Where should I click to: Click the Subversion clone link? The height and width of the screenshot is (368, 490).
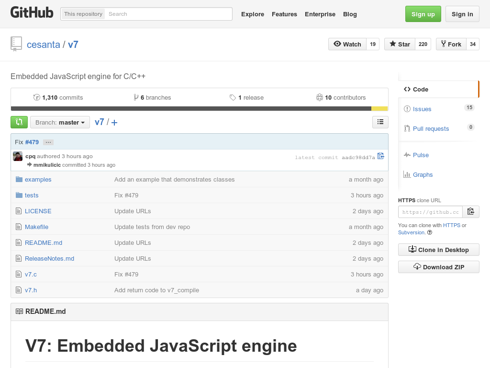coord(411,232)
